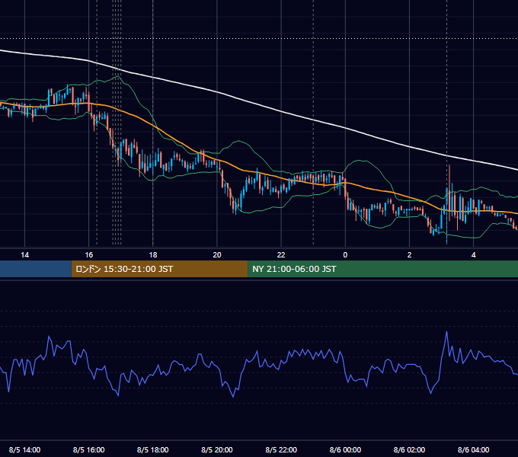Viewport: 518px width, 457px height.
Task: Click the 18 hour axis label
Action: [x=153, y=255]
